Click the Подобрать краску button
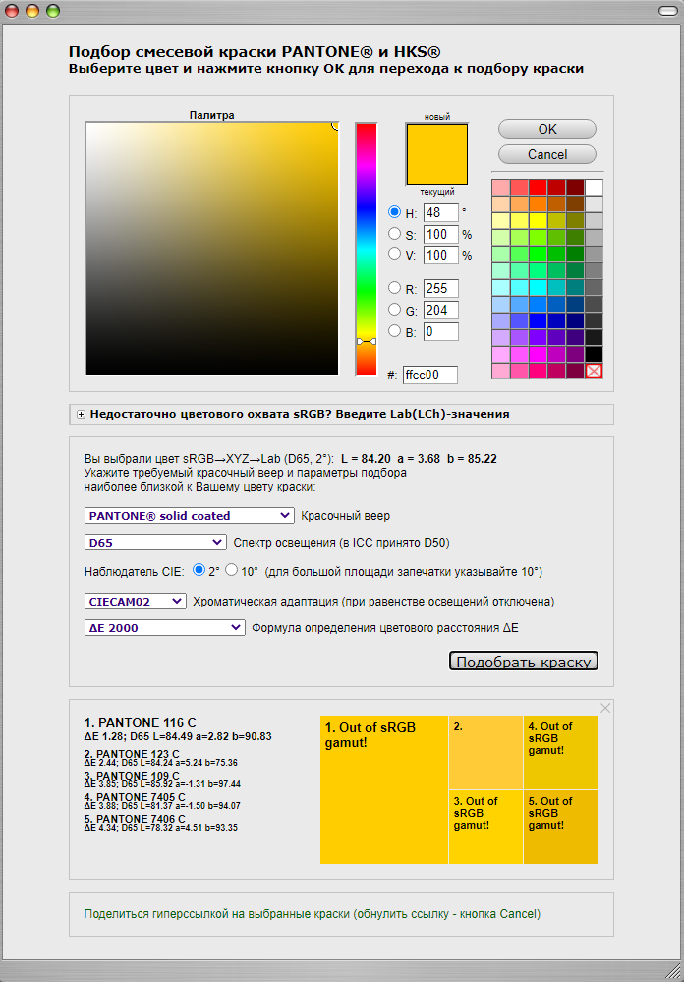684x982 pixels. point(523,662)
